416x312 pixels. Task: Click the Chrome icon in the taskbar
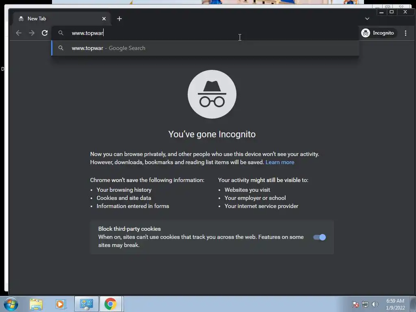pos(110,304)
